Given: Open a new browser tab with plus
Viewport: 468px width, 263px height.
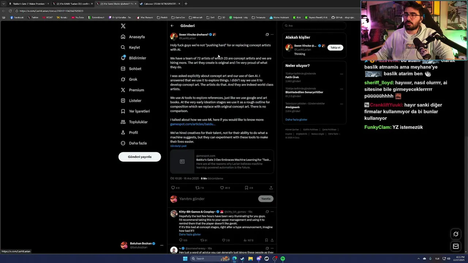Looking at the screenshot, I should pos(186,4).
